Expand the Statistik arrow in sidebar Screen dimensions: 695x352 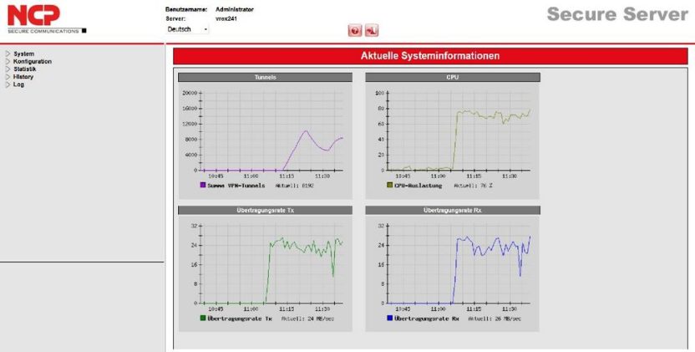coord(7,69)
